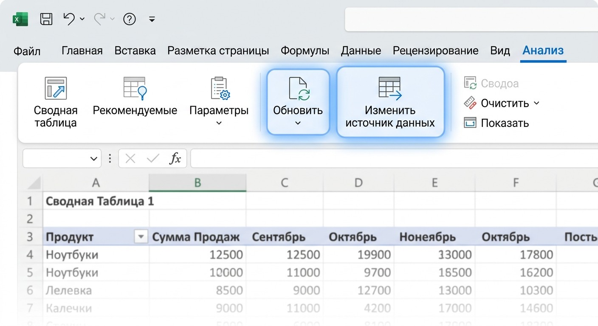Select column C header

(285, 183)
